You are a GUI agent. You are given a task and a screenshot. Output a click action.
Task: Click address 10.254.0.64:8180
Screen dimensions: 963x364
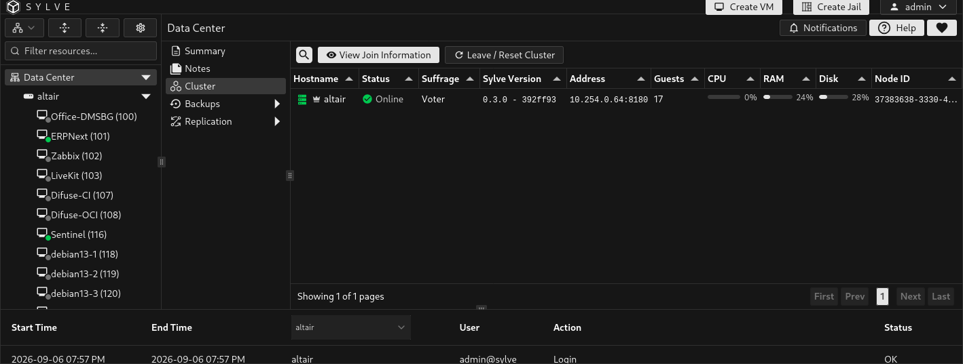pos(608,100)
